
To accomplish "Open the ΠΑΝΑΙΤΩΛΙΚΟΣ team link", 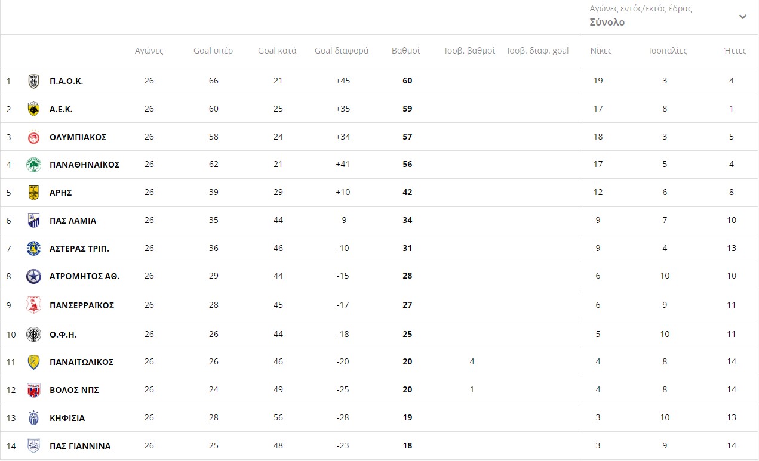I will [81, 362].
